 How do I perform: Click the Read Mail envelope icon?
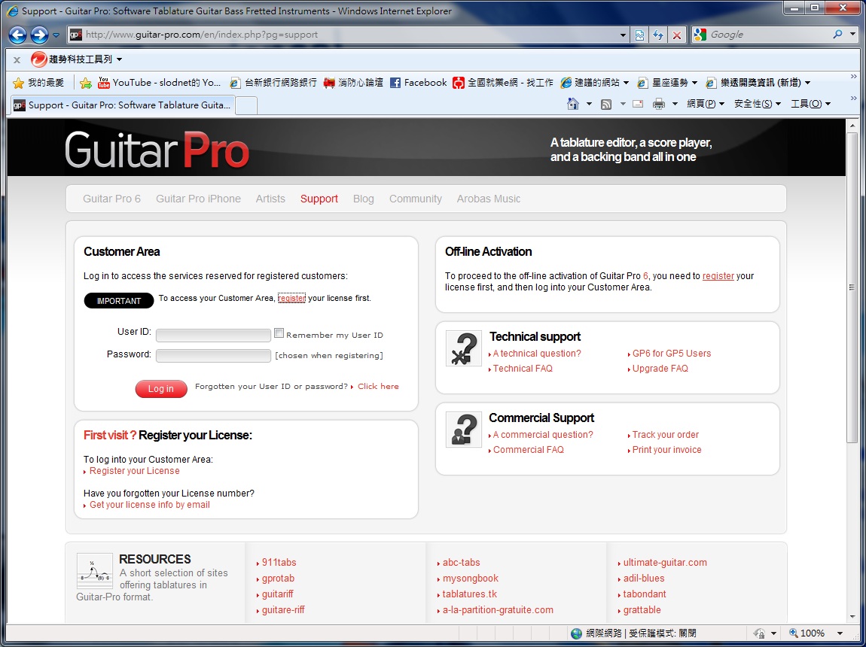coord(638,104)
